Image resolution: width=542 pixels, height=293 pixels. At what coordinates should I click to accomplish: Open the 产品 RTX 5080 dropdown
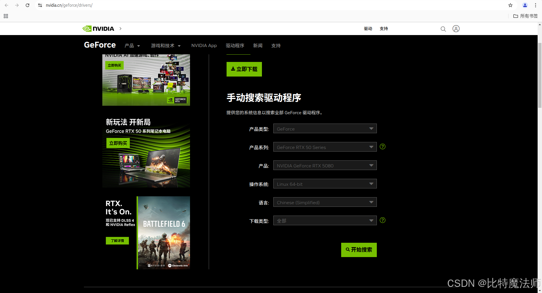click(325, 165)
